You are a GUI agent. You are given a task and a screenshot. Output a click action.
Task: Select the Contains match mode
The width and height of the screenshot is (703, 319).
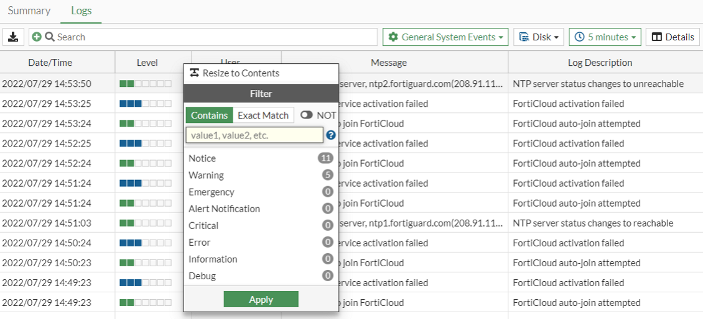pos(209,115)
